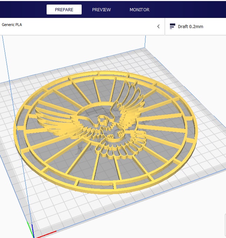Go to the MONITOR stage tab
226x238 pixels.
coord(139,9)
